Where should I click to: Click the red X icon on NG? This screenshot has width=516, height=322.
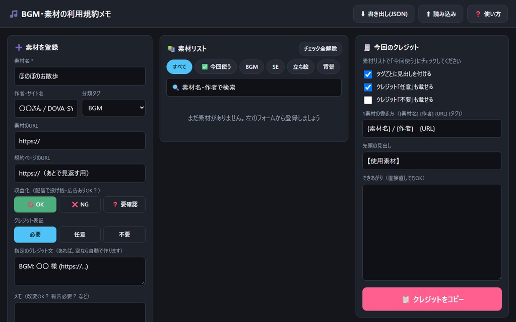75,204
